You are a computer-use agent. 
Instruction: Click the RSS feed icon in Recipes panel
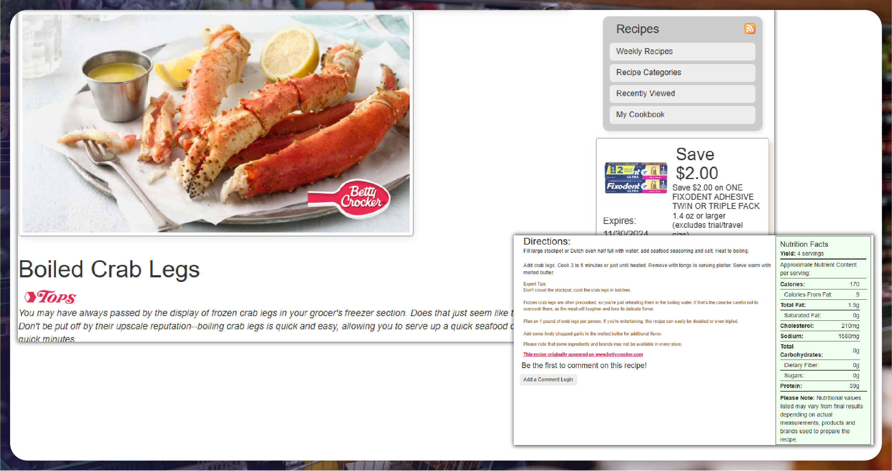[x=749, y=28]
